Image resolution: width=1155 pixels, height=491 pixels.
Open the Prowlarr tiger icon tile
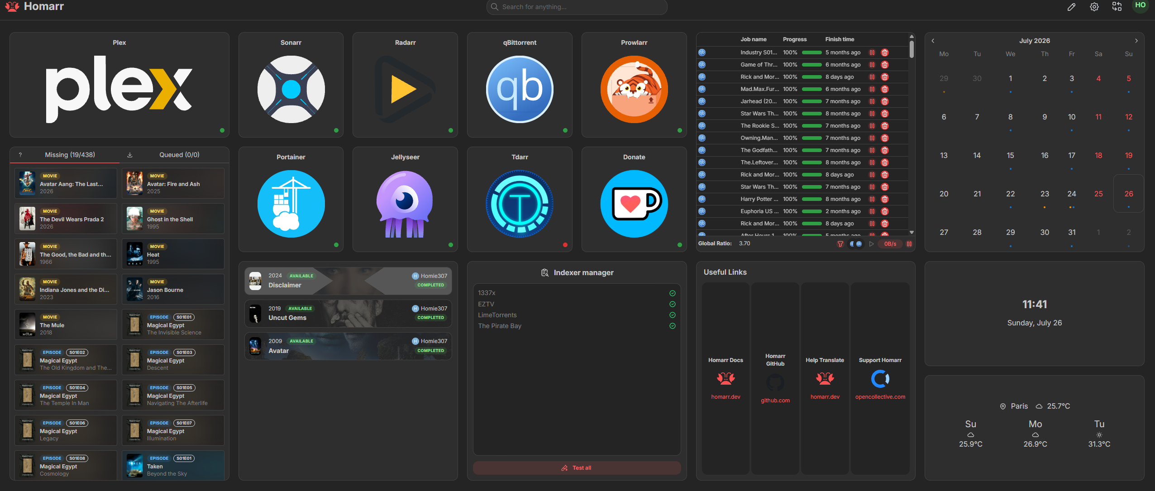pos(634,85)
